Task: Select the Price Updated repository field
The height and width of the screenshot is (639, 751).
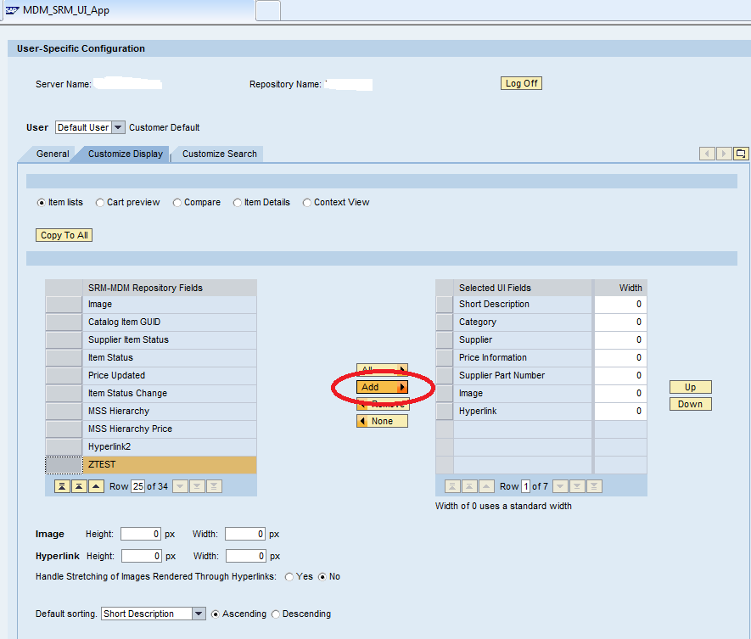Action: pyautogui.click(x=170, y=376)
